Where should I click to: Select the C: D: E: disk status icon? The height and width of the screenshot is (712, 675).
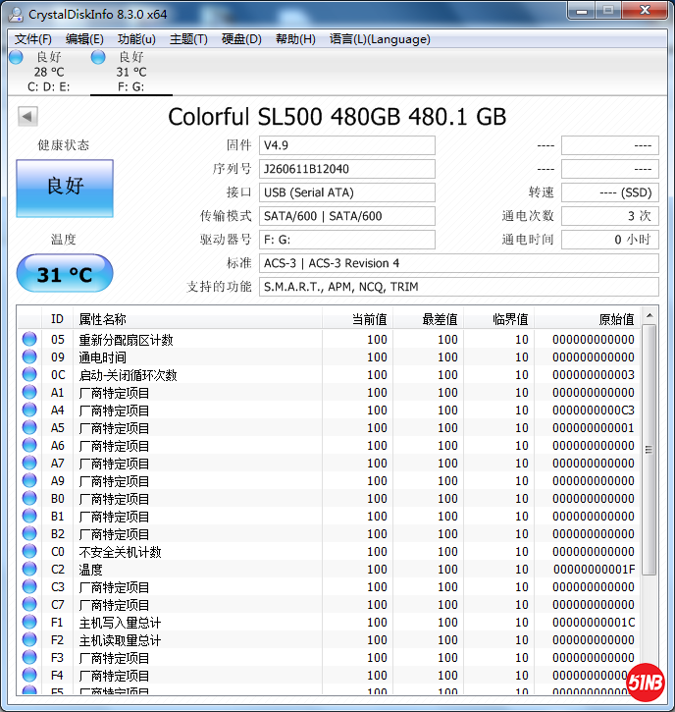16,58
